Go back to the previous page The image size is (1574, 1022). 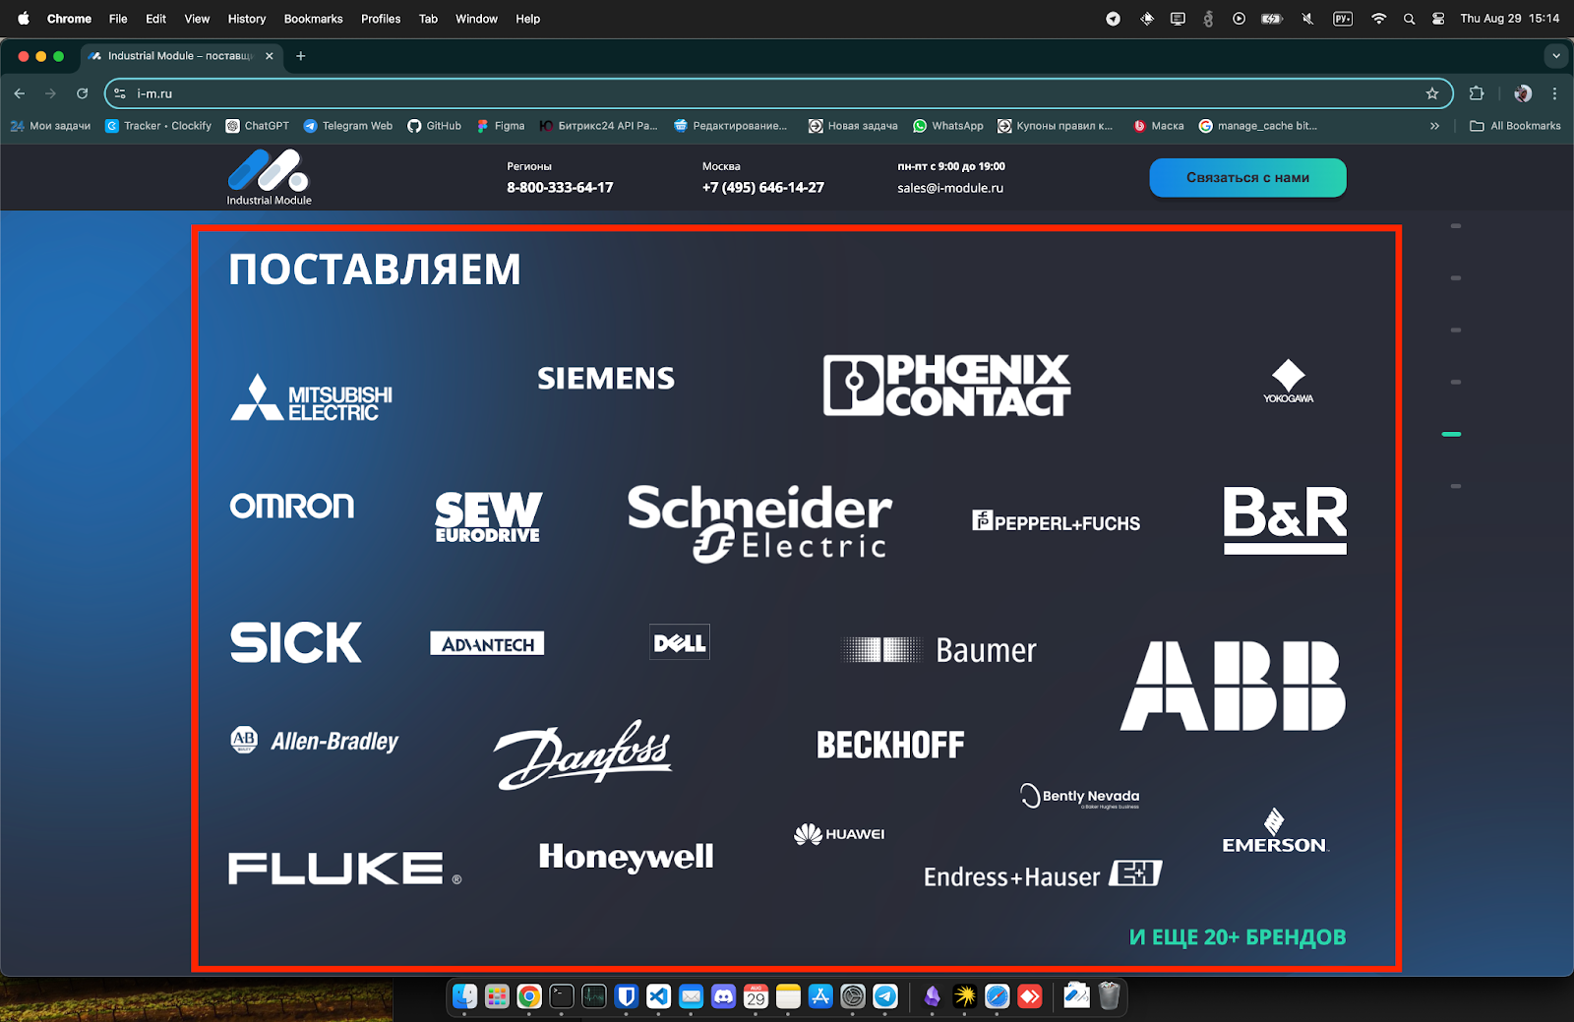tap(20, 93)
